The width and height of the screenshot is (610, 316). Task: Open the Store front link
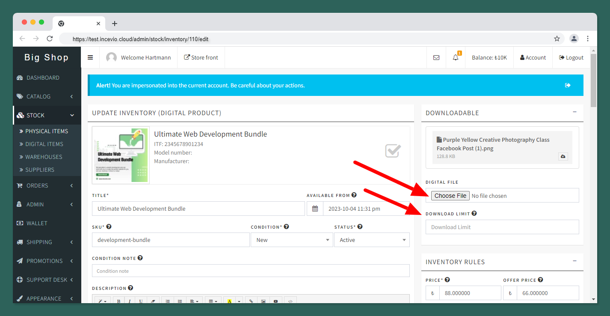201,57
